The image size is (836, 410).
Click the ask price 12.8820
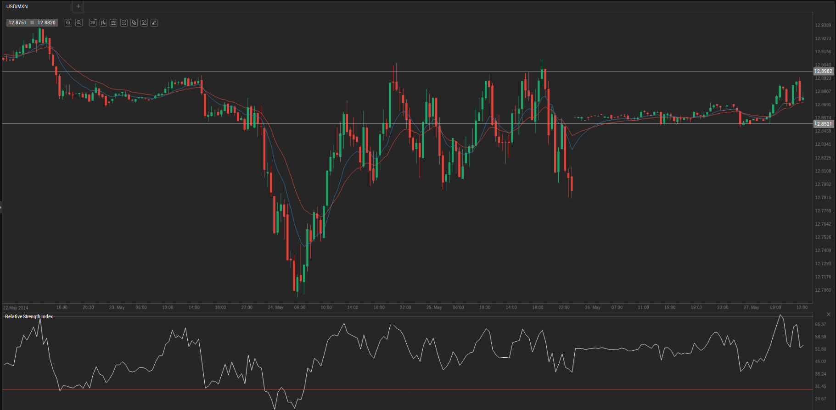click(46, 22)
